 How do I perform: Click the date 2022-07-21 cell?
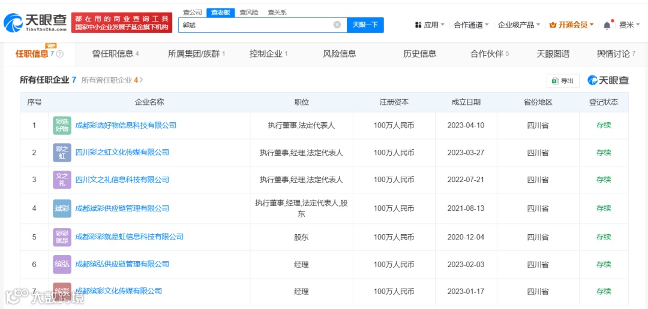point(466,180)
